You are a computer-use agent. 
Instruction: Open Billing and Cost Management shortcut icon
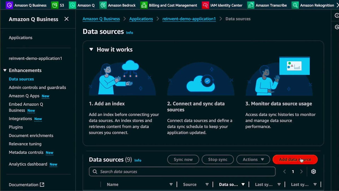click(x=144, y=5)
